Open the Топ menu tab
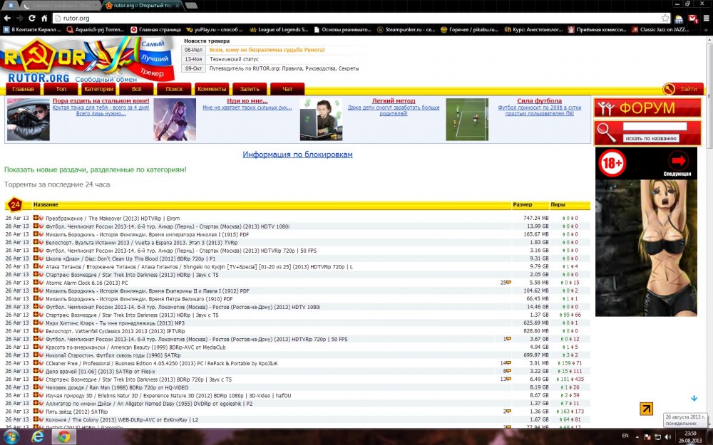Screen dimensions: 713x445 [61, 89]
